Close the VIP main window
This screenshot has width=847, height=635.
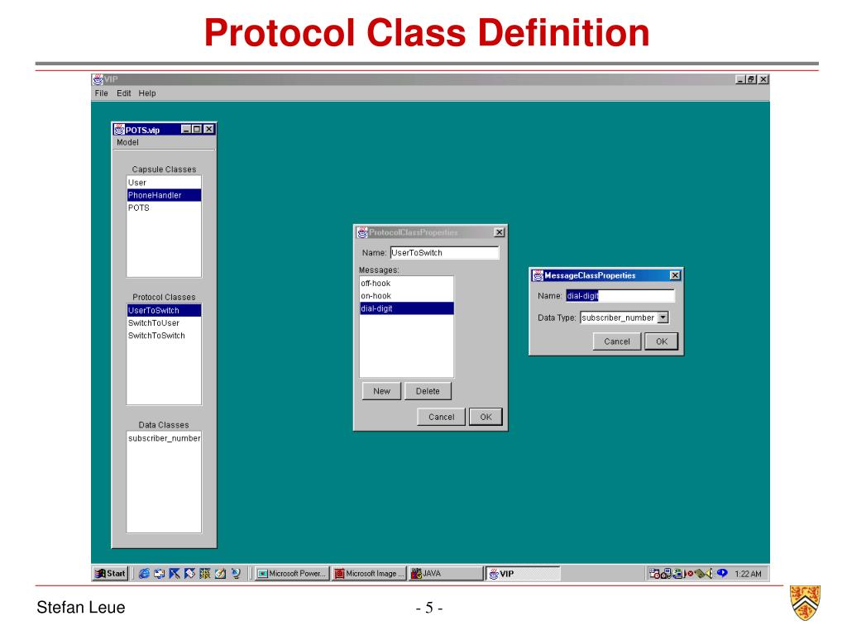pyautogui.click(x=763, y=79)
